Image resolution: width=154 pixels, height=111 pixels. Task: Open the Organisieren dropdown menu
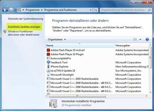[x=57, y=39]
